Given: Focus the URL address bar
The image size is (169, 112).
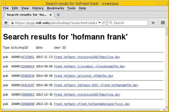Looking at the screenshot, I should [56, 23].
